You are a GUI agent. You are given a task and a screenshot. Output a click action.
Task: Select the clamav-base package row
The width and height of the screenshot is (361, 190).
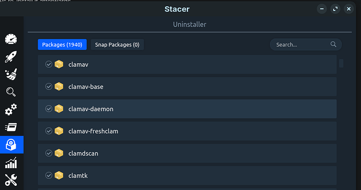(187, 87)
